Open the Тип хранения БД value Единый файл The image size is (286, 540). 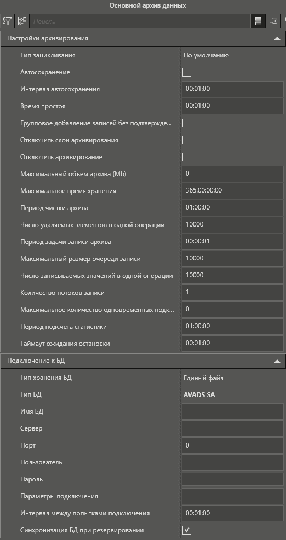[x=204, y=378]
